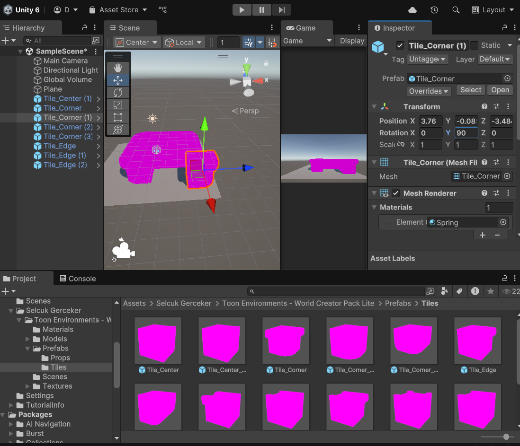Pick Mesh object selector circle
Image resolution: width=520 pixels, height=446 pixels.
tap(507, 176)
